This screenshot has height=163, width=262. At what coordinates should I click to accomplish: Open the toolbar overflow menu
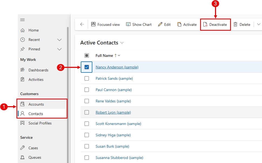(259, 24)
